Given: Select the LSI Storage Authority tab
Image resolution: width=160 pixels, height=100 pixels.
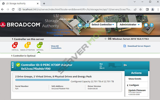Looking at the screenshot, I should (x=20, y=3).
